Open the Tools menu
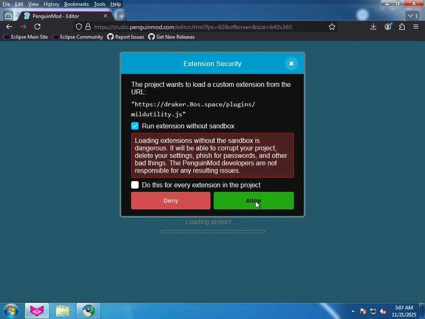The height and width of the screenshot is (319, 425). click(100, 4)
